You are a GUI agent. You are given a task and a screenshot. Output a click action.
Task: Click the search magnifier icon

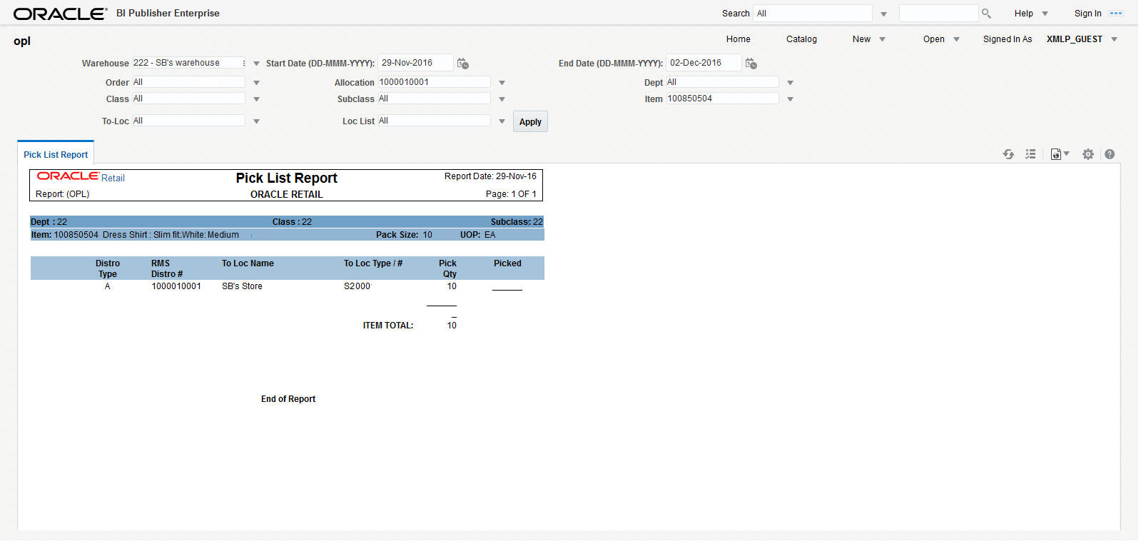coord(986,14)
